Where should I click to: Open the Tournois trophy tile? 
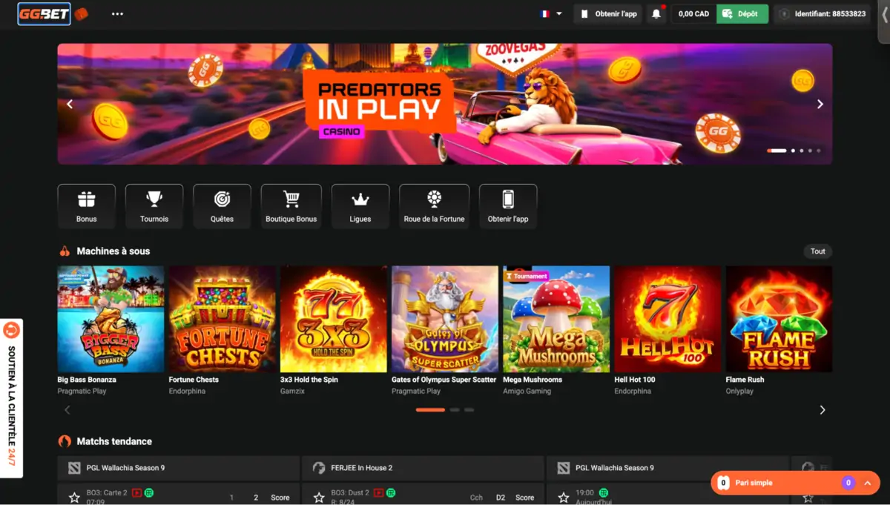154,206
